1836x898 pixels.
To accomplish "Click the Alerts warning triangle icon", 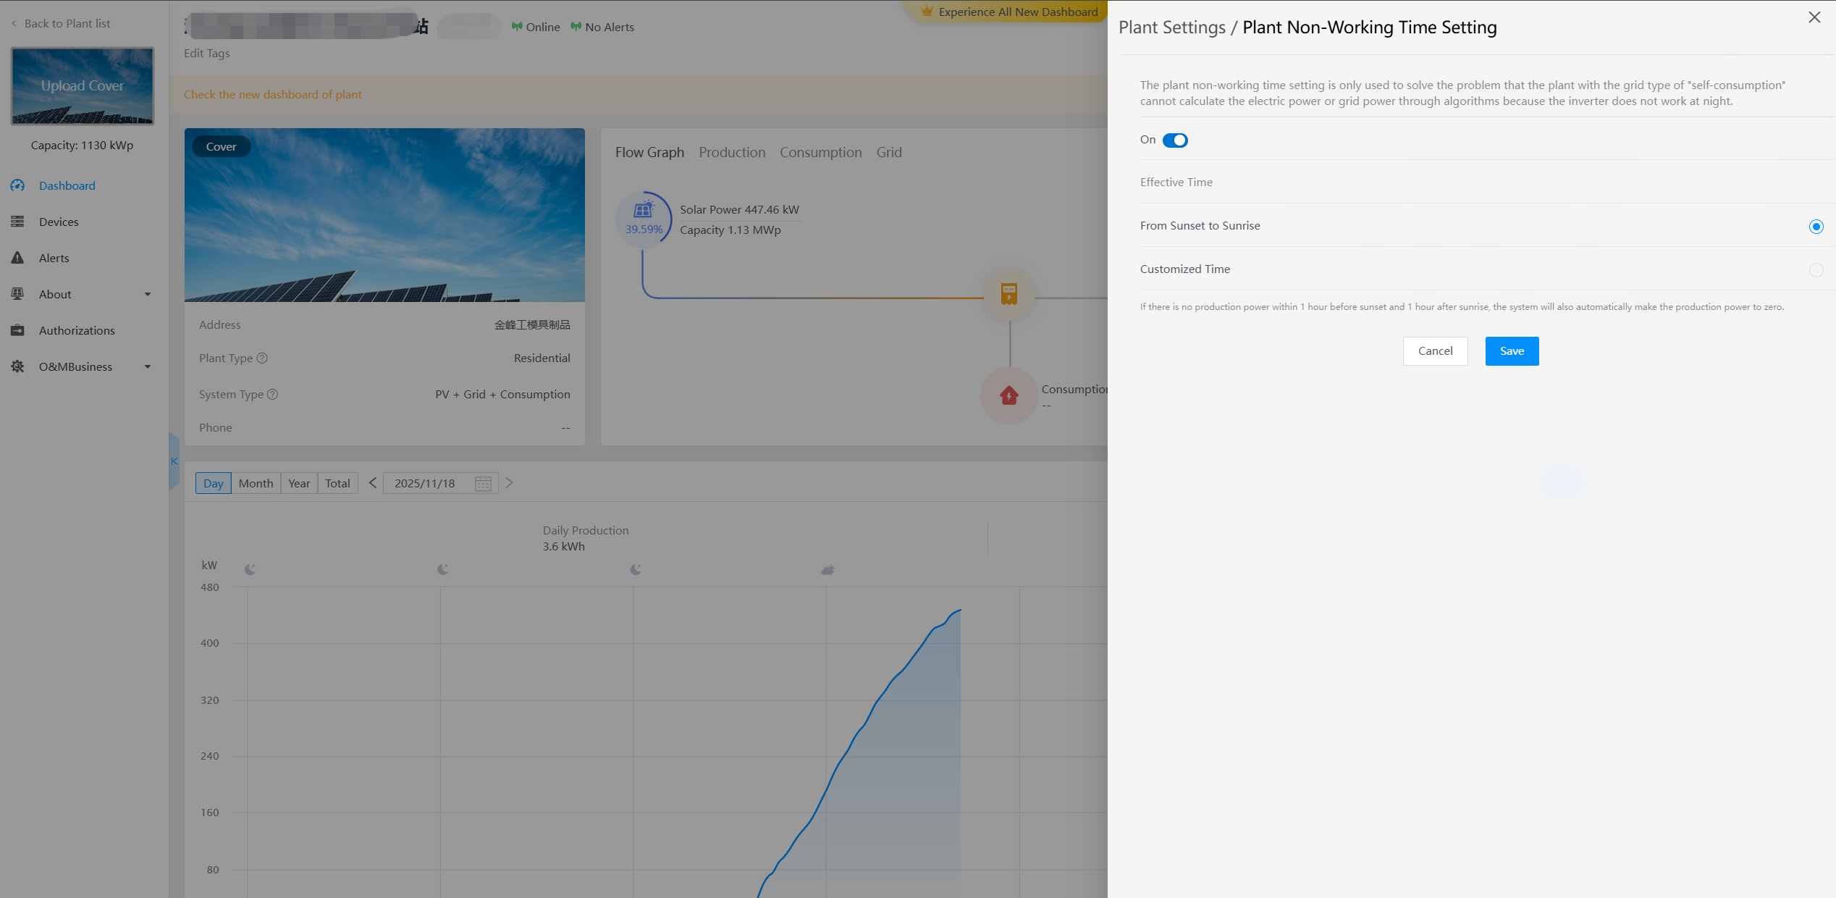I will click(x=17, y=258).
